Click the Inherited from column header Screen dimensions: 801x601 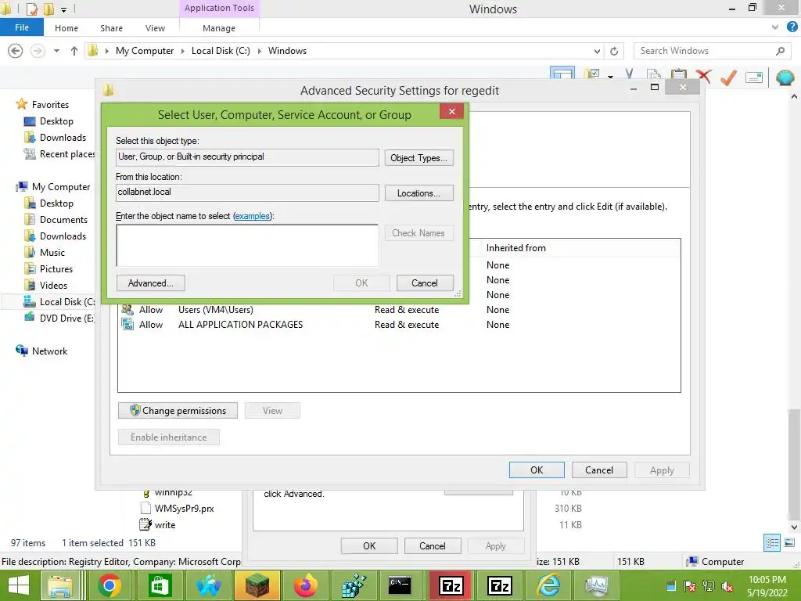(x=516, y=248)
